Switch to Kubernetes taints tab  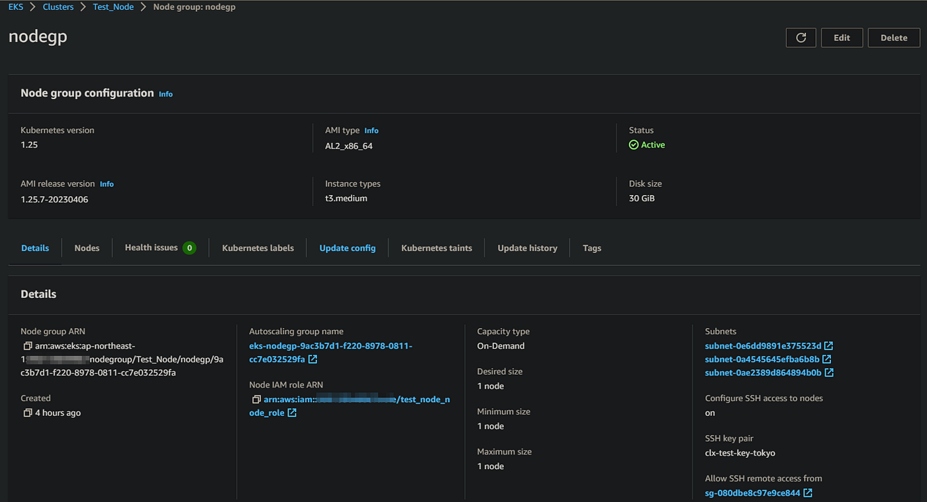[437, 248]
